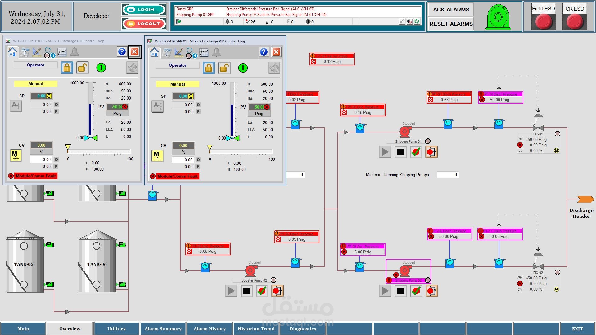Open alarm bell tab in SHP-01 faceplate

74,52
